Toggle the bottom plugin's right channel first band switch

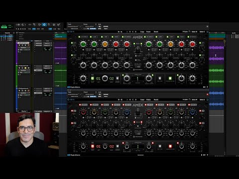pyautogui.click(x=145, y=105)
